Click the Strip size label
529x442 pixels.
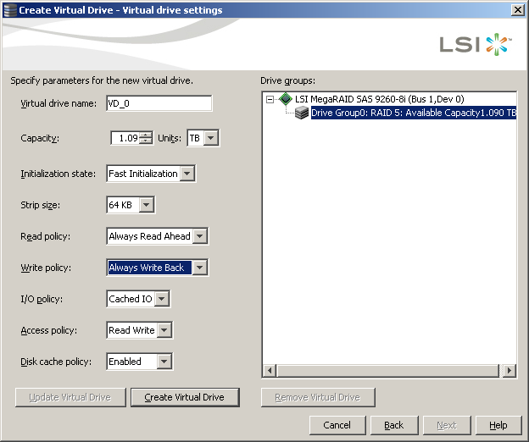point(40,205)
